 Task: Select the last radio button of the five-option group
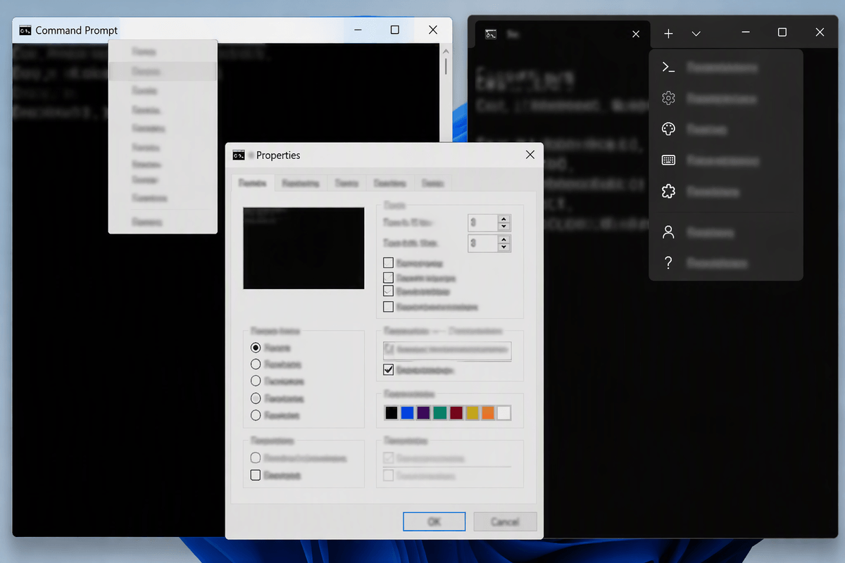256,416
